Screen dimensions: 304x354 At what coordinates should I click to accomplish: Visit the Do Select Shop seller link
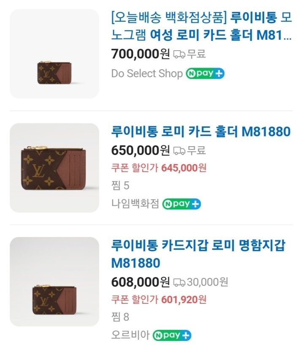click(x=147, y=74)
